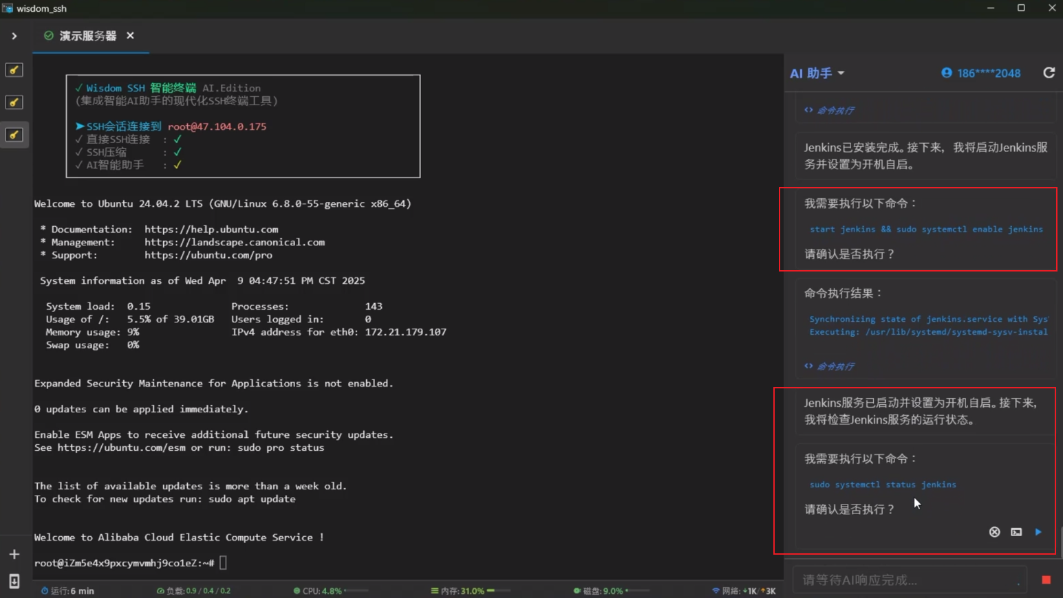Click the https://landscape.canonical.com URL
The height and width of the screenshot is (598, 1063).
(235, 243)
